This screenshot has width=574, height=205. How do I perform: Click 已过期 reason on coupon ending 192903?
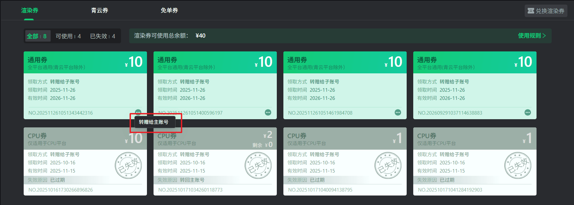pos(447,180)
